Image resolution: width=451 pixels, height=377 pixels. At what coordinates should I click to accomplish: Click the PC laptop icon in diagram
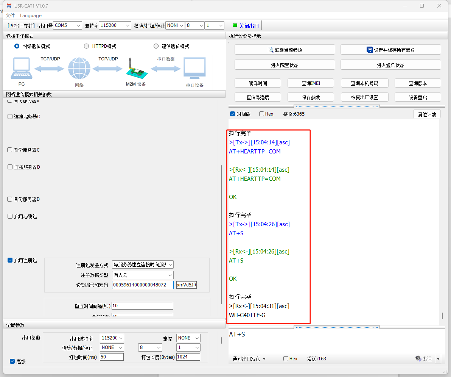pos(22,69)
